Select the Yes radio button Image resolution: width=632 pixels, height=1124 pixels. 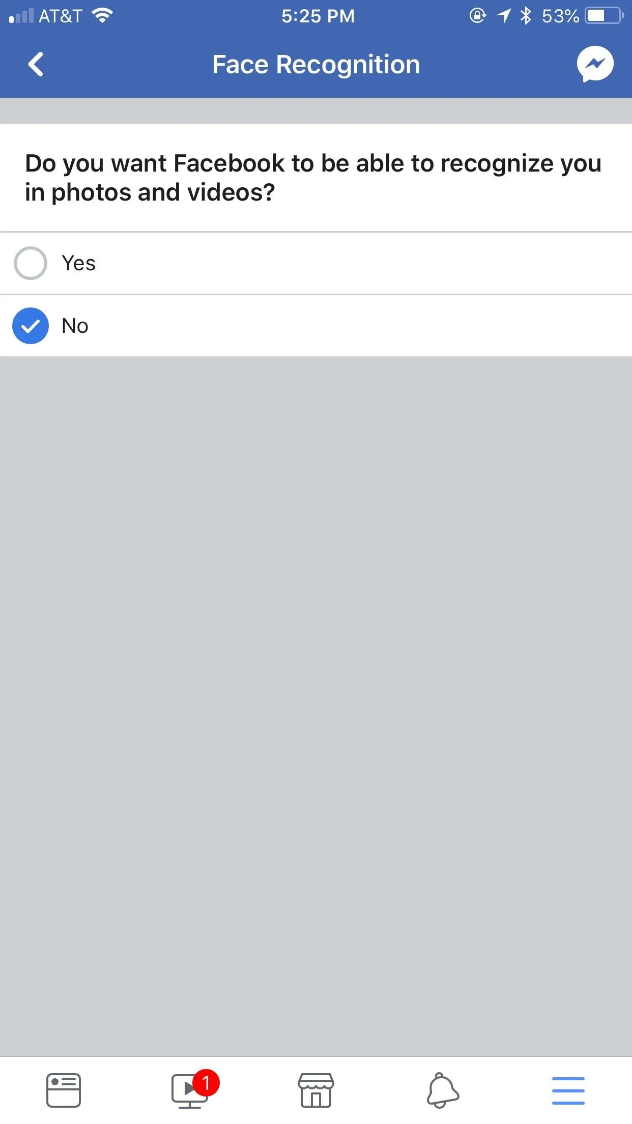(31, 263)
